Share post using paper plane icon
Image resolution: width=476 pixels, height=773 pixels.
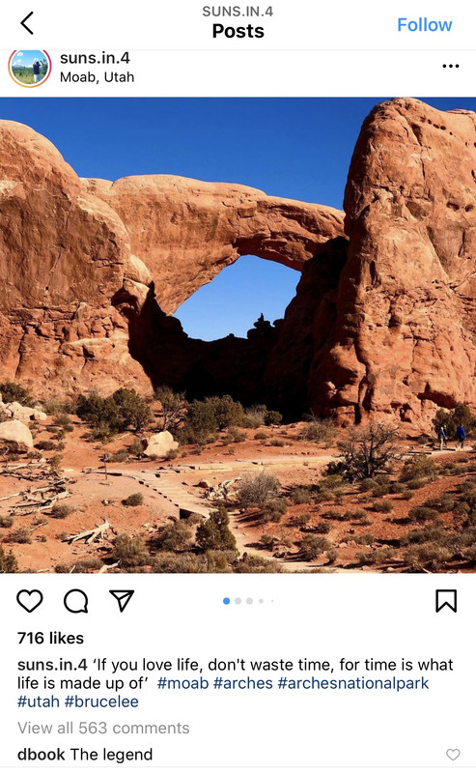pyautogui.click(x=122, y=600)
